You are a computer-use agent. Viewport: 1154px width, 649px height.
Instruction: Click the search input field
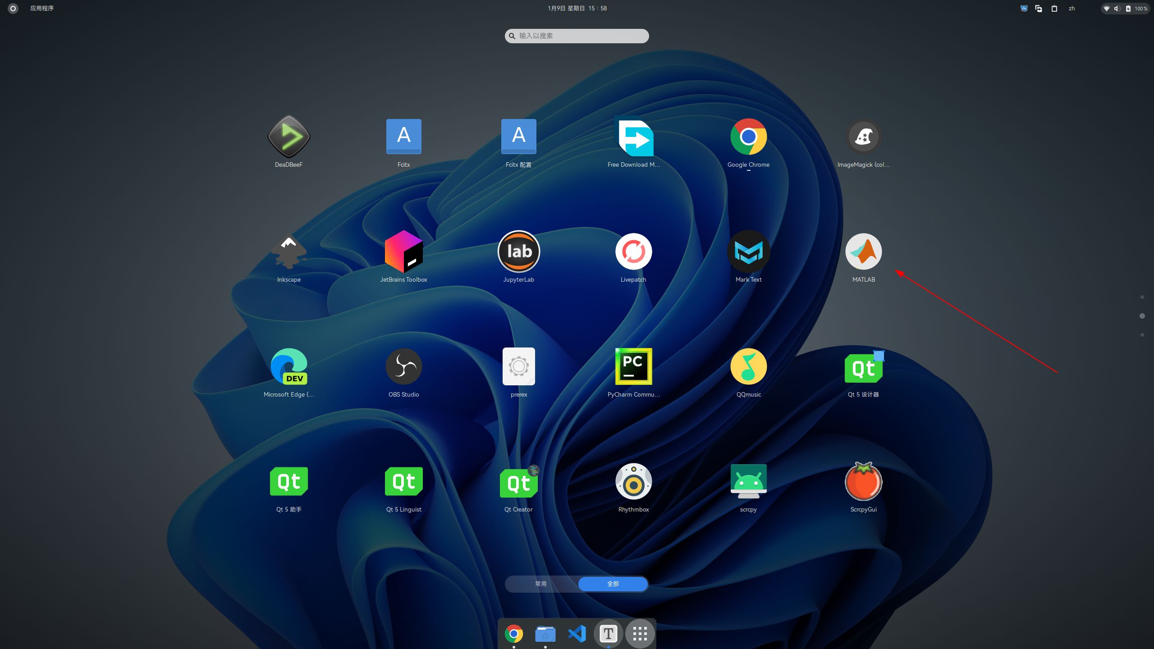click(576, 36)
